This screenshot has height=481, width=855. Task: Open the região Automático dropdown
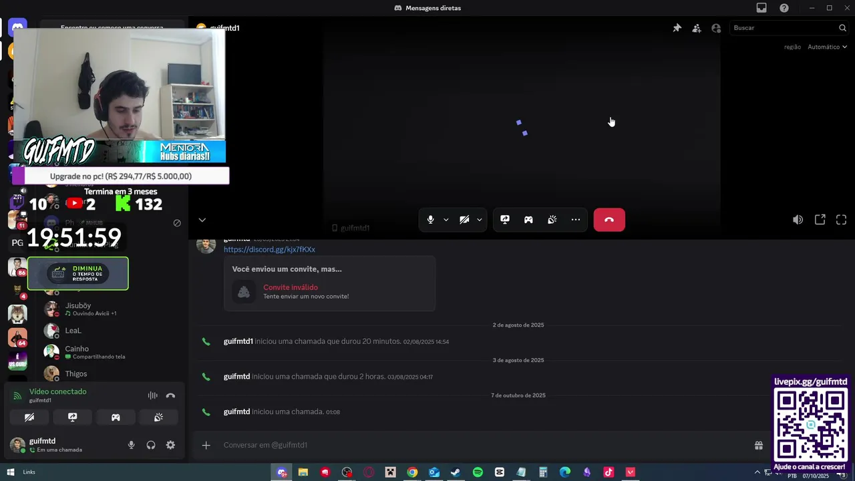pyautogui.click(x=827, y=47)
